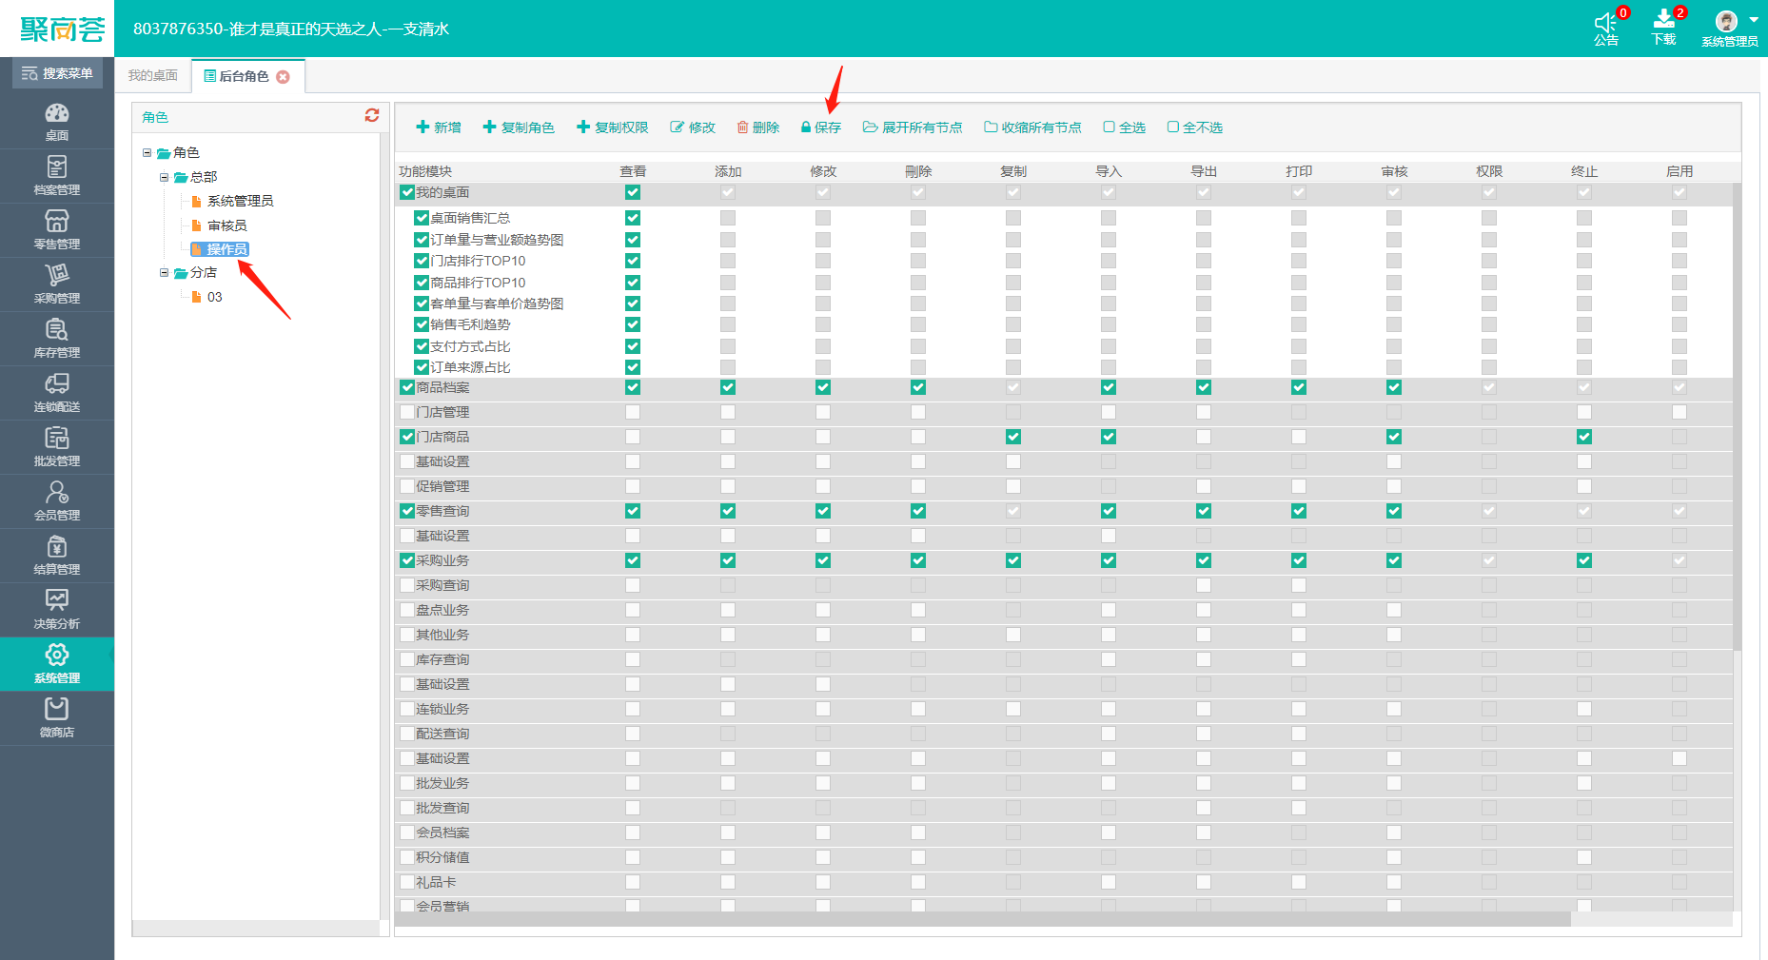The image size is (1768, 960).
Task: Open 决策分析 in the sidebar
Action: pyautogui.click(x=56, y=609)
